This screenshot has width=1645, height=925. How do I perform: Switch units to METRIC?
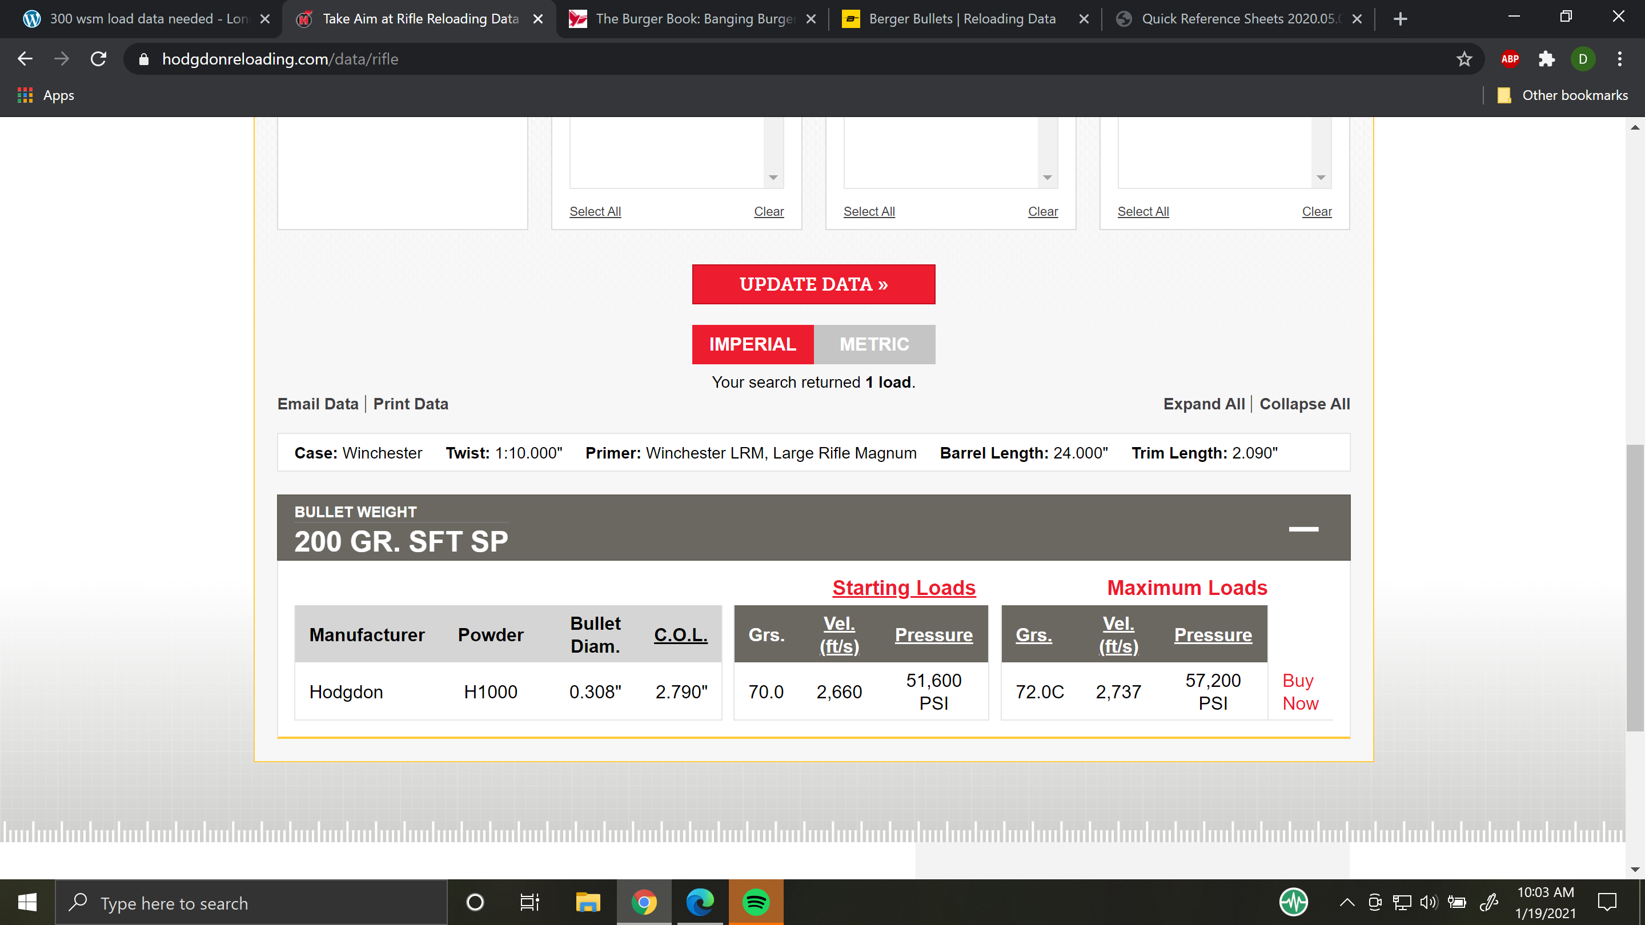[x=874, y=344]
